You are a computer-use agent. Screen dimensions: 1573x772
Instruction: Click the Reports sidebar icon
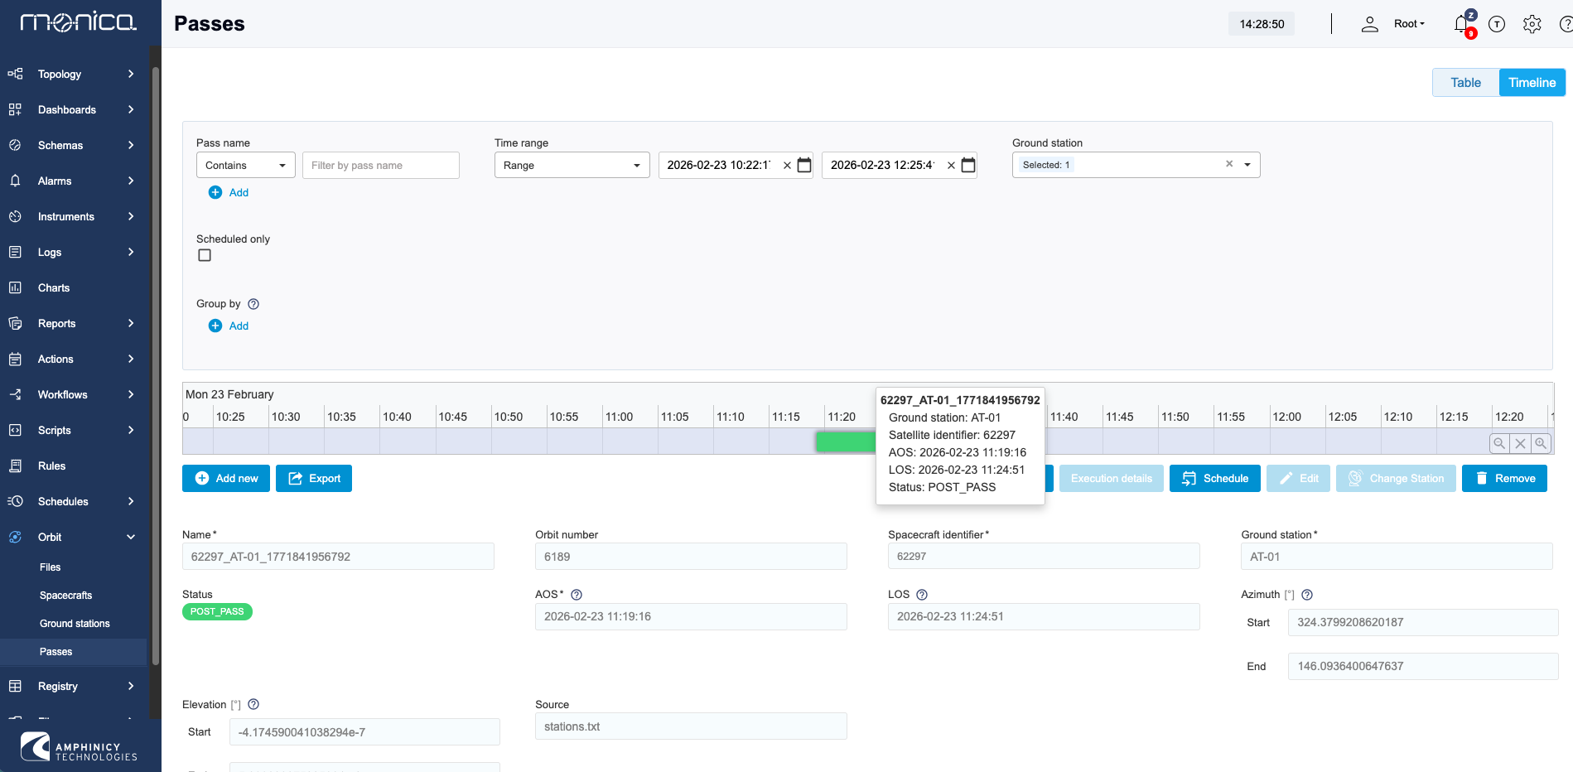[15, 323]
